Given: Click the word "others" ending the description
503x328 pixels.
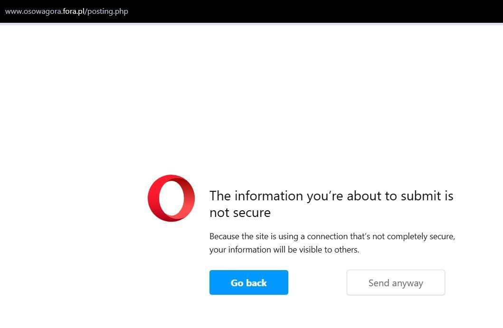Looking at the screenshot, I should (346, 250).
